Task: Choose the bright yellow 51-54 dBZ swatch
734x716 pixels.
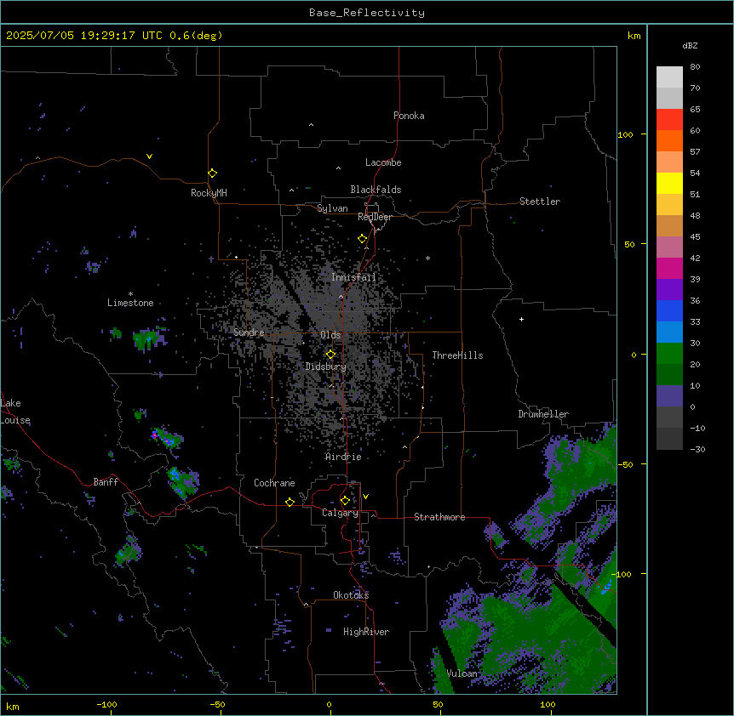Action: (x=669, y=183)
